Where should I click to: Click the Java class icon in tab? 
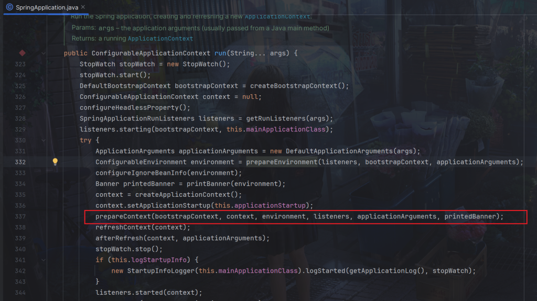(9, 7)
